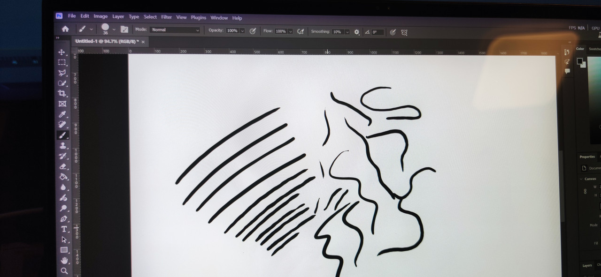Open the Mode Normal dropdown

pyautogui.click(x=175, y=30)
